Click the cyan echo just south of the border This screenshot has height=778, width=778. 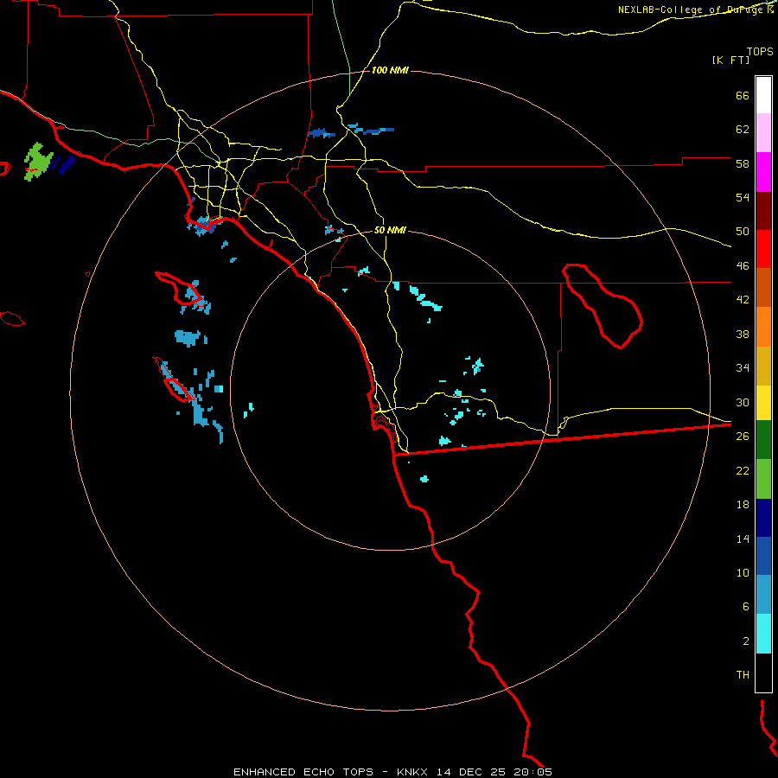(424, 479)
